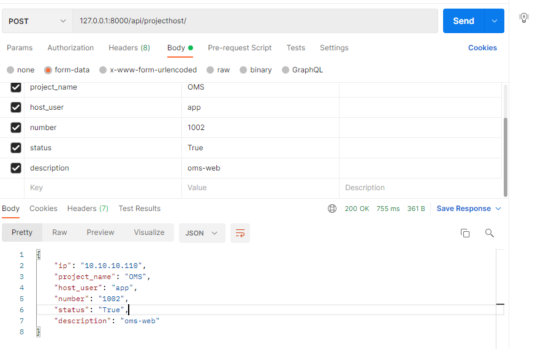Expand the Save Response chevron
Screen dimensions: 535x349
[498, 209]
